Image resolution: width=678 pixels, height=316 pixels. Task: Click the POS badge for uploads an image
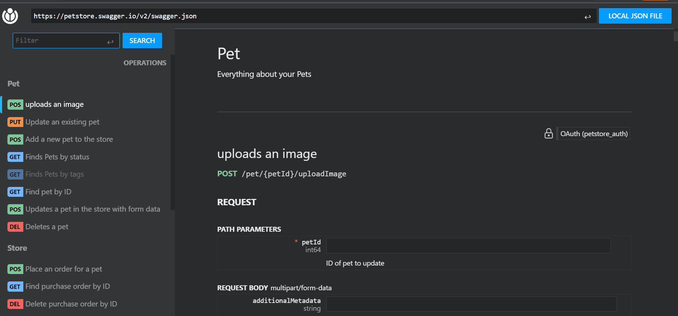(x=15, y=104)
